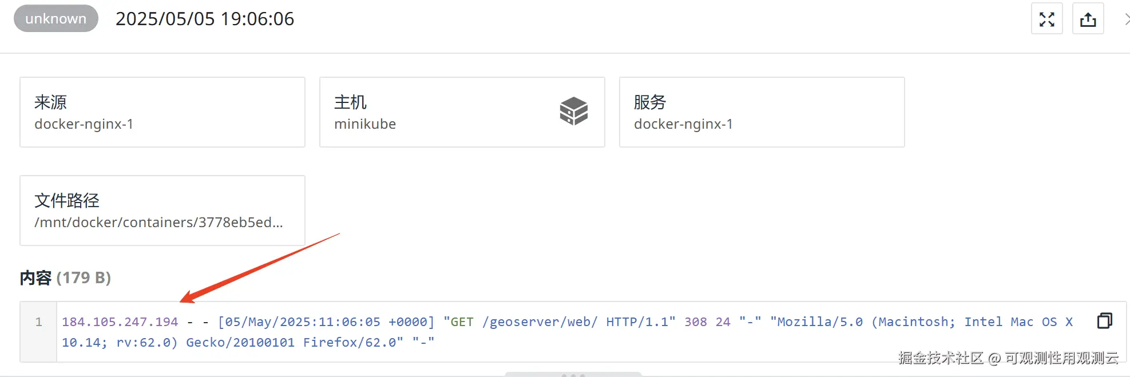Open the 服务 service card
Screen dimensions: 1130x377
(762, 112)
